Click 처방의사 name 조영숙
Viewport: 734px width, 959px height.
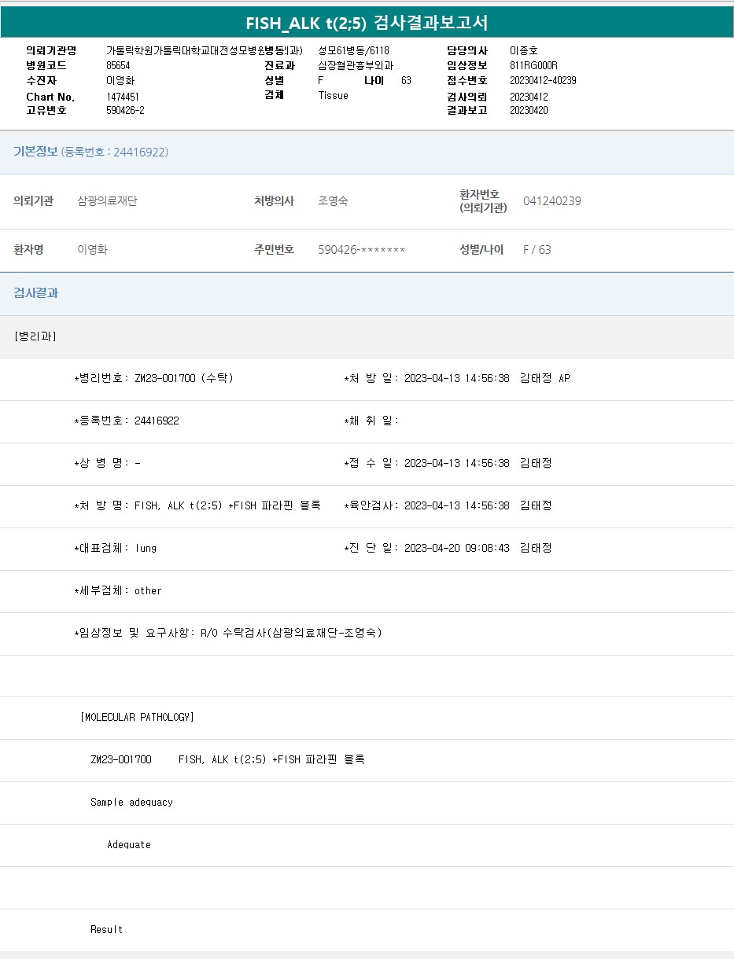pos(333,201)
